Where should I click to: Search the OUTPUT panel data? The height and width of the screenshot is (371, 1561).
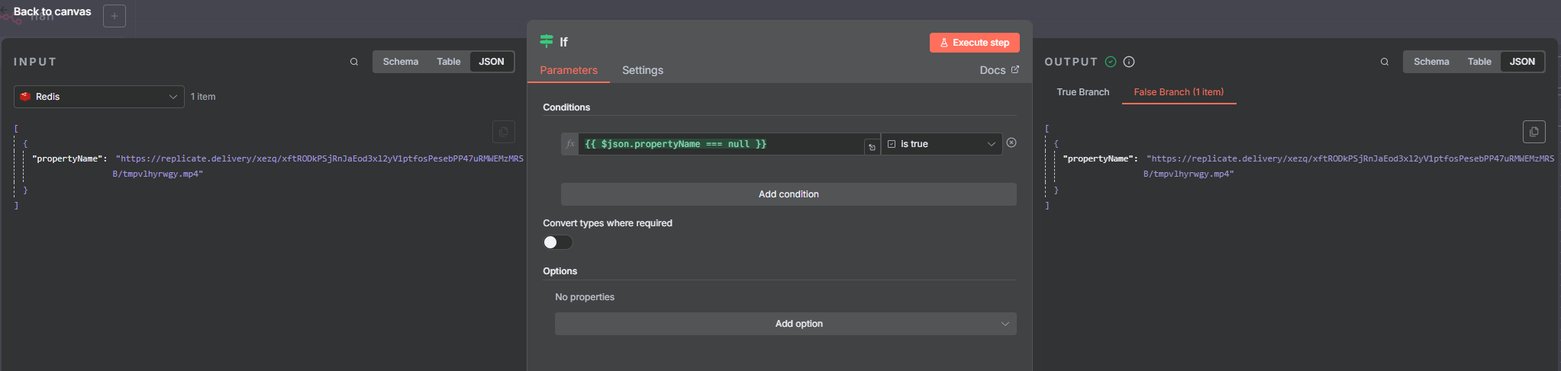point(1385,62)
